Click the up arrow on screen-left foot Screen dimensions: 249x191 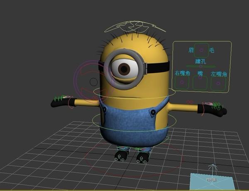point(119,157)
